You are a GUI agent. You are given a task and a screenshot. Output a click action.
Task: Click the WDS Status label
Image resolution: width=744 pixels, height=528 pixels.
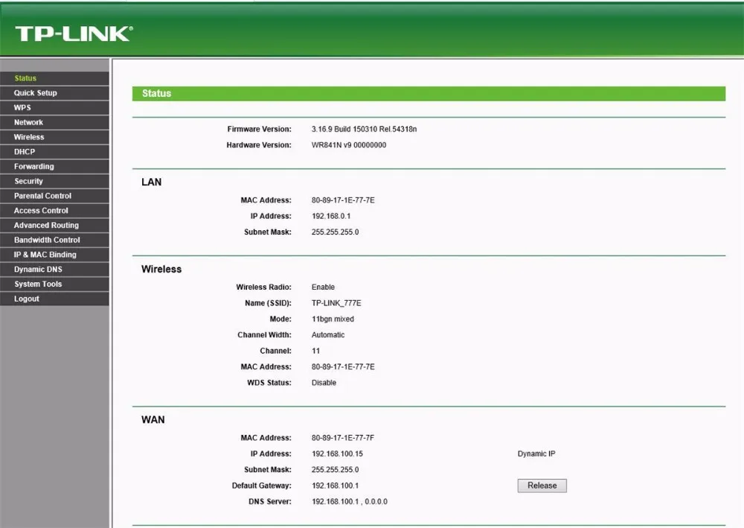[x=269, y=383]
